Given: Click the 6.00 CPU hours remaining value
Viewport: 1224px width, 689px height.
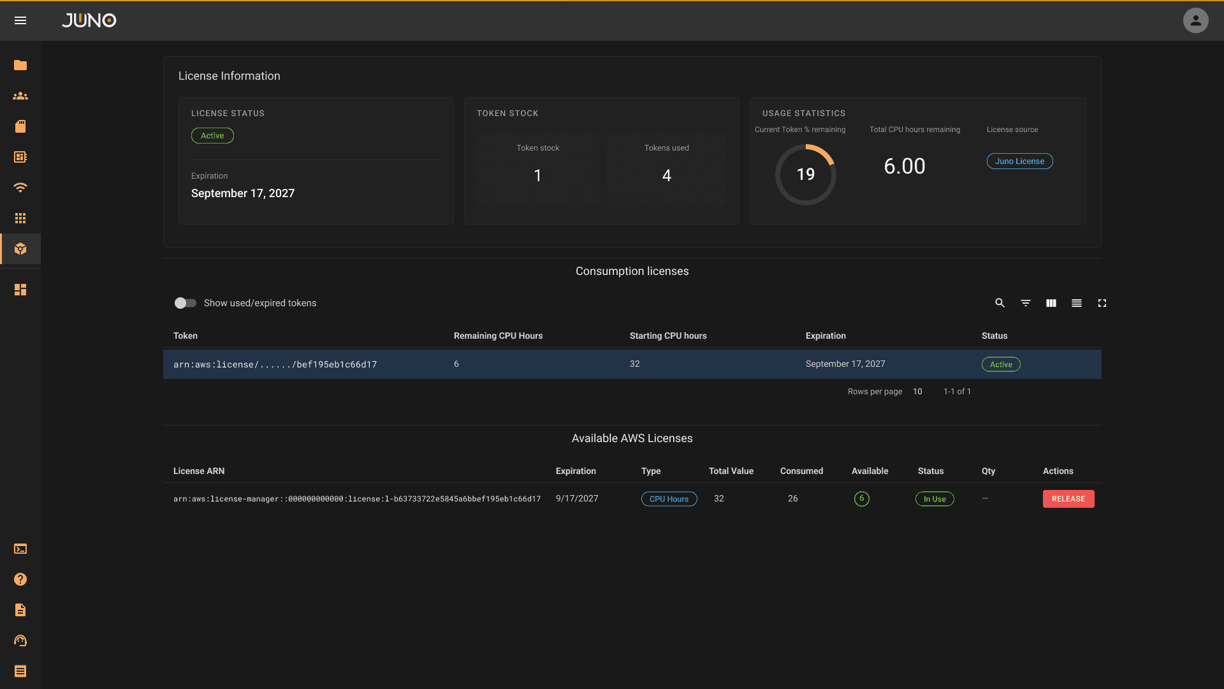Looking at the screenshot, I should tap(905, 167).
